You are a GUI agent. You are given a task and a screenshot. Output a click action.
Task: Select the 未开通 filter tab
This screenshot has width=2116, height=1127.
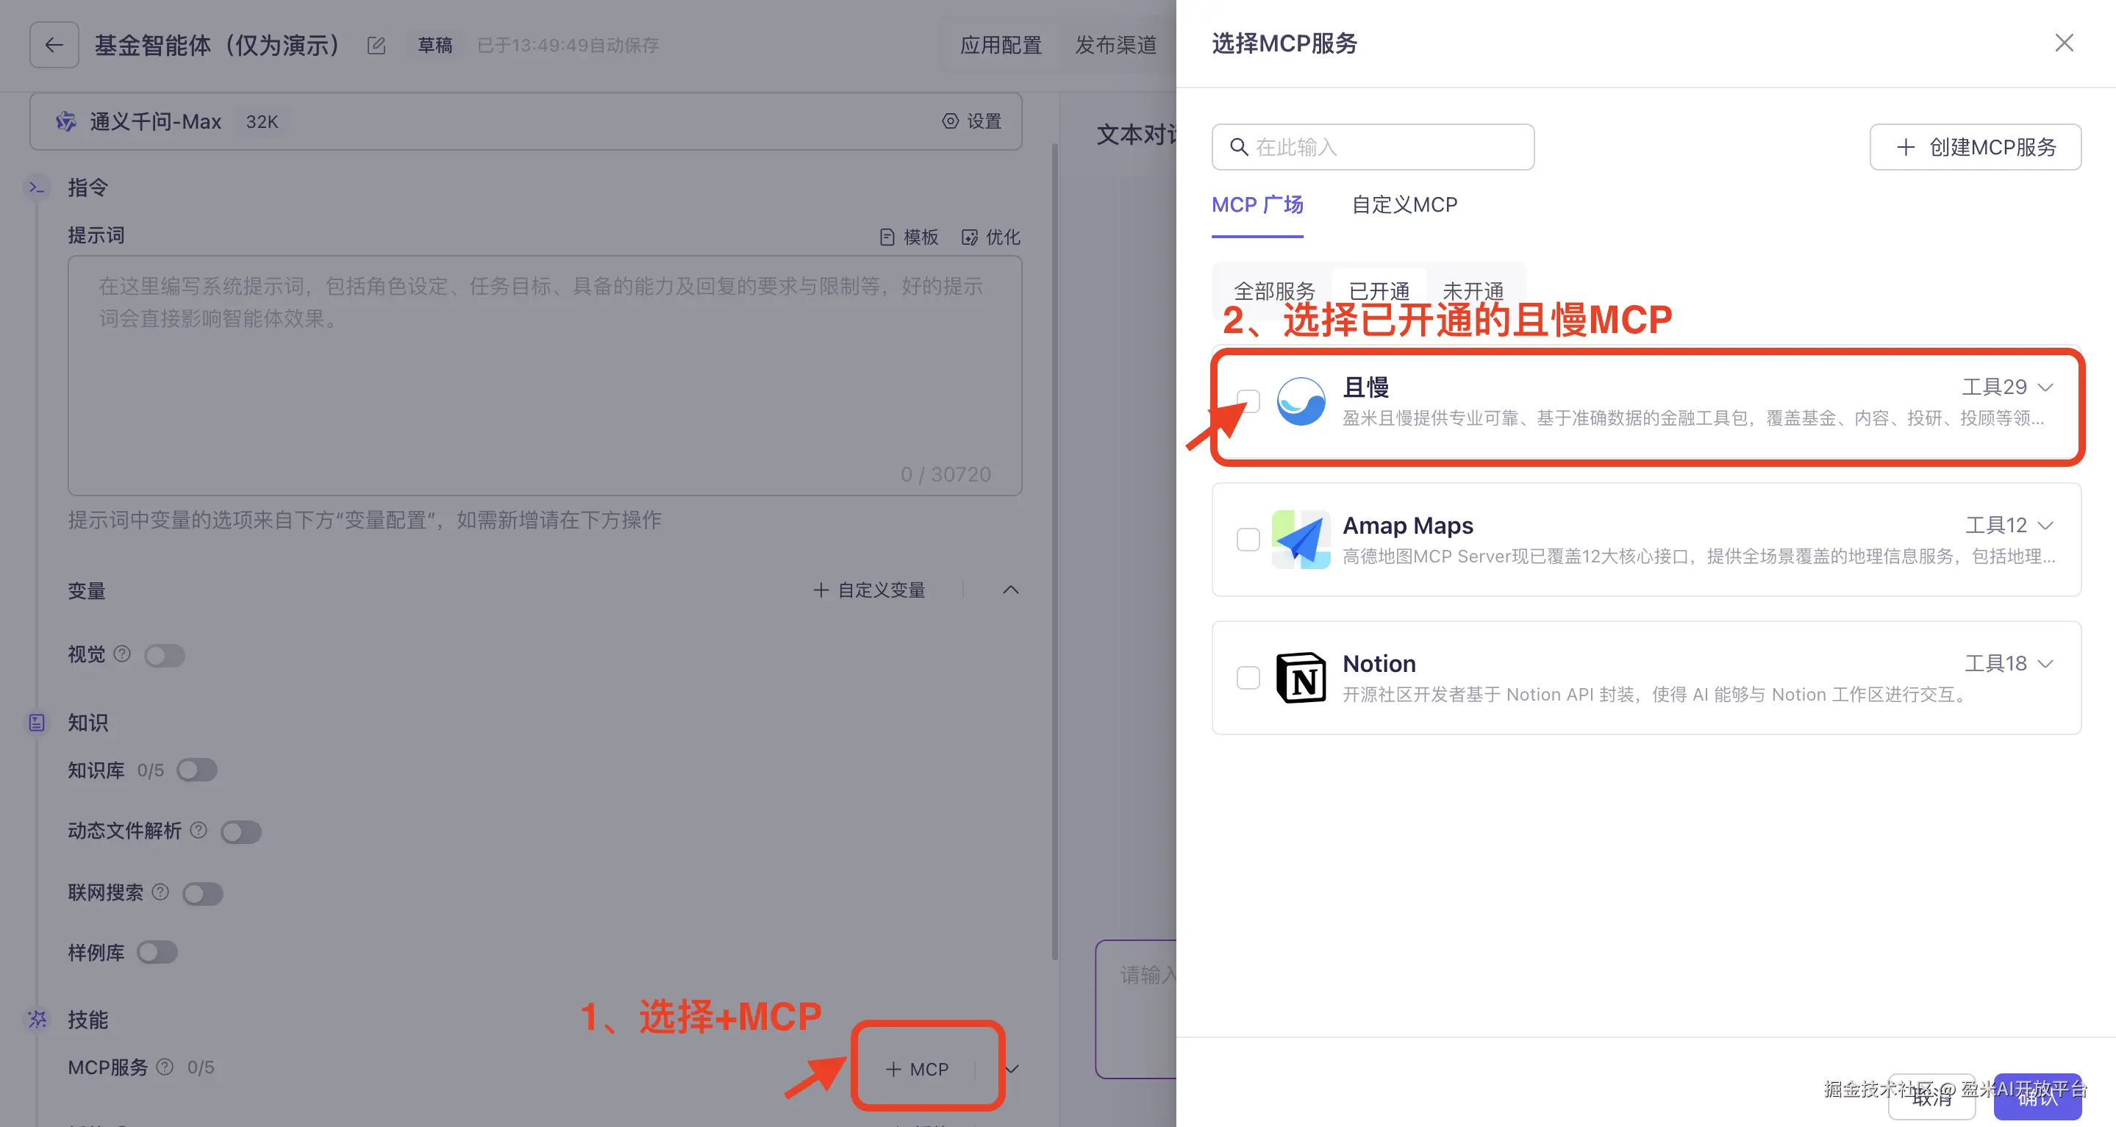pos(1472,291)
